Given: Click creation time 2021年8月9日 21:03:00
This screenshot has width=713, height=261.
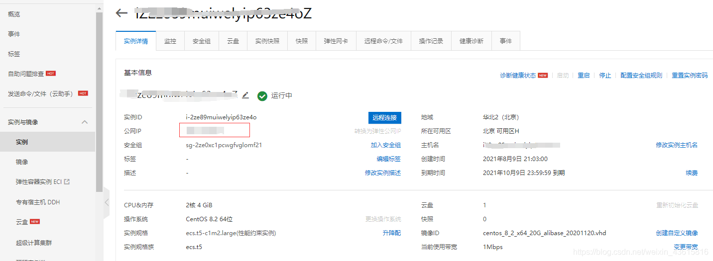Looking at the screenshot, I should pos(515,159).
